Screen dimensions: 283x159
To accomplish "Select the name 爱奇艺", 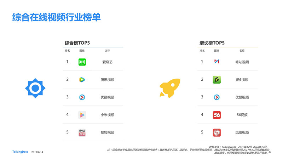I will click(x=108, y=62).
